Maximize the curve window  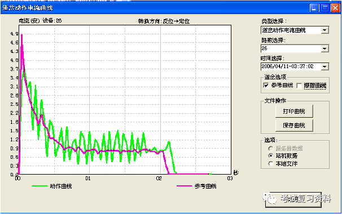(x=325, y=8)
